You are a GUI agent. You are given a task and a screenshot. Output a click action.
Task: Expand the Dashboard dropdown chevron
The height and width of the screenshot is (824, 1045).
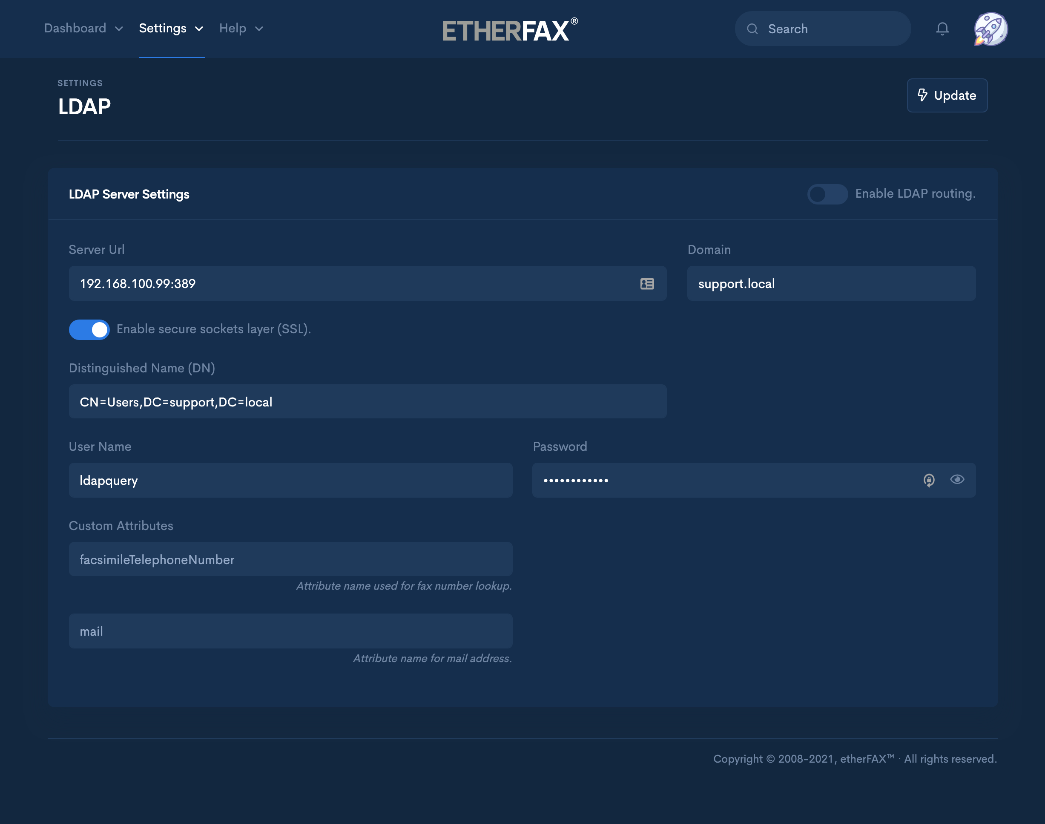click(119, 29)
